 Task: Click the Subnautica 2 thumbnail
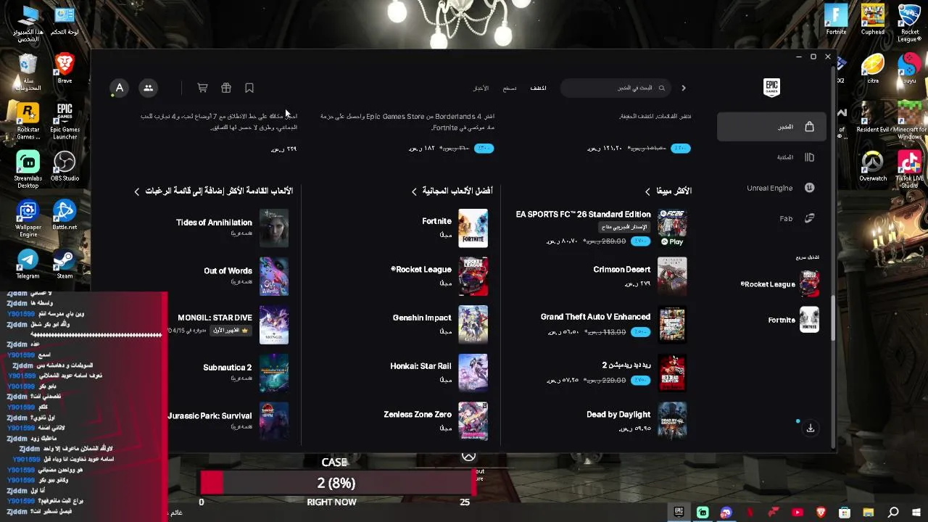click(274, 373)
